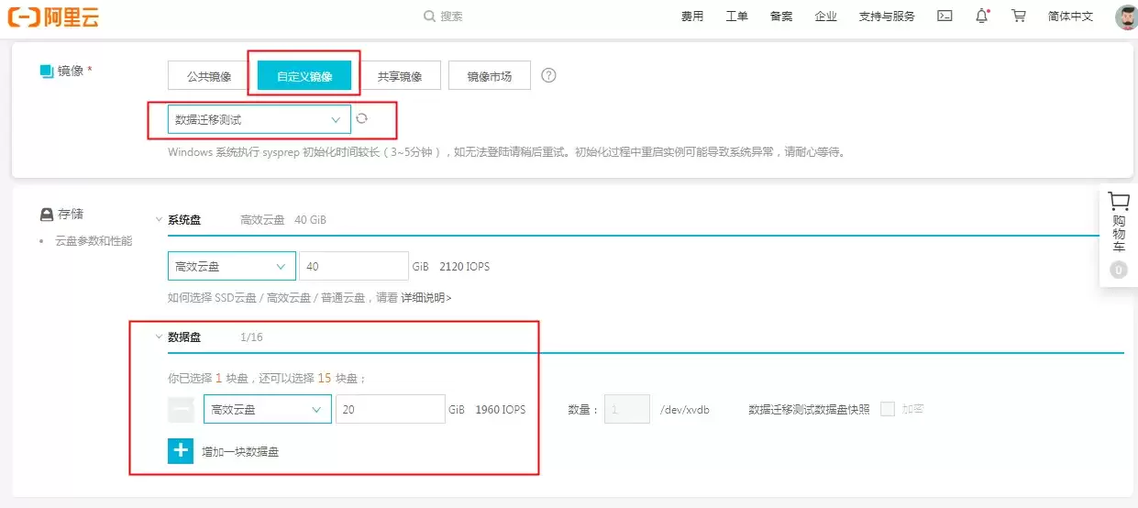This screenshot has height=508, width=1138.
Task: Refresh the custom image list
Action: (362, 118)
